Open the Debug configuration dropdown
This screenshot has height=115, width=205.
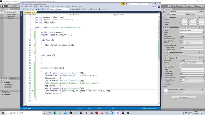(x=53, y=9)
